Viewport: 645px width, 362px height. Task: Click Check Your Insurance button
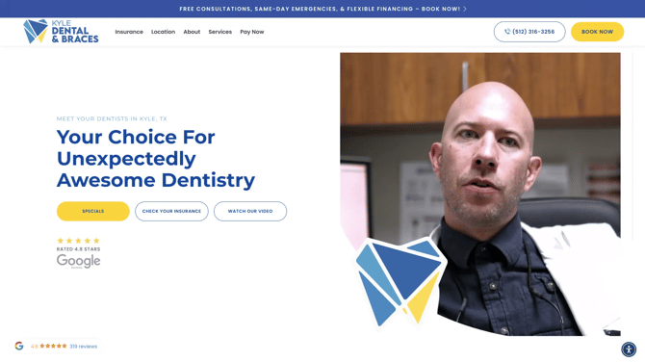tap(171, 211)
